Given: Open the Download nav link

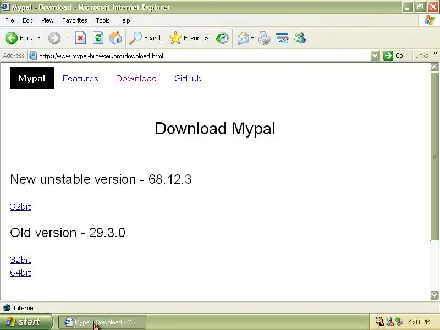Looking at the screenshot, I should coord(136,78).
